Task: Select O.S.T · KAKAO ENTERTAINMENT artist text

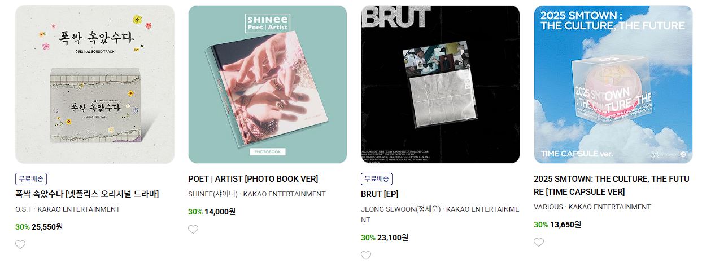Action: (68, 209)
